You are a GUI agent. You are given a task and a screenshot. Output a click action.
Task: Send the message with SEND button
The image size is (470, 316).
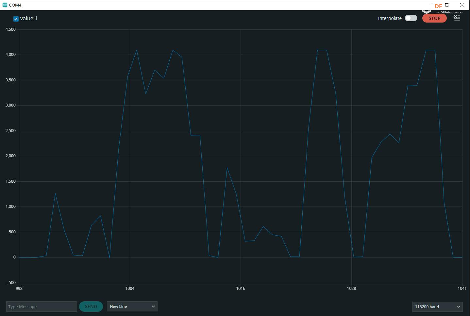coord(91,307)
